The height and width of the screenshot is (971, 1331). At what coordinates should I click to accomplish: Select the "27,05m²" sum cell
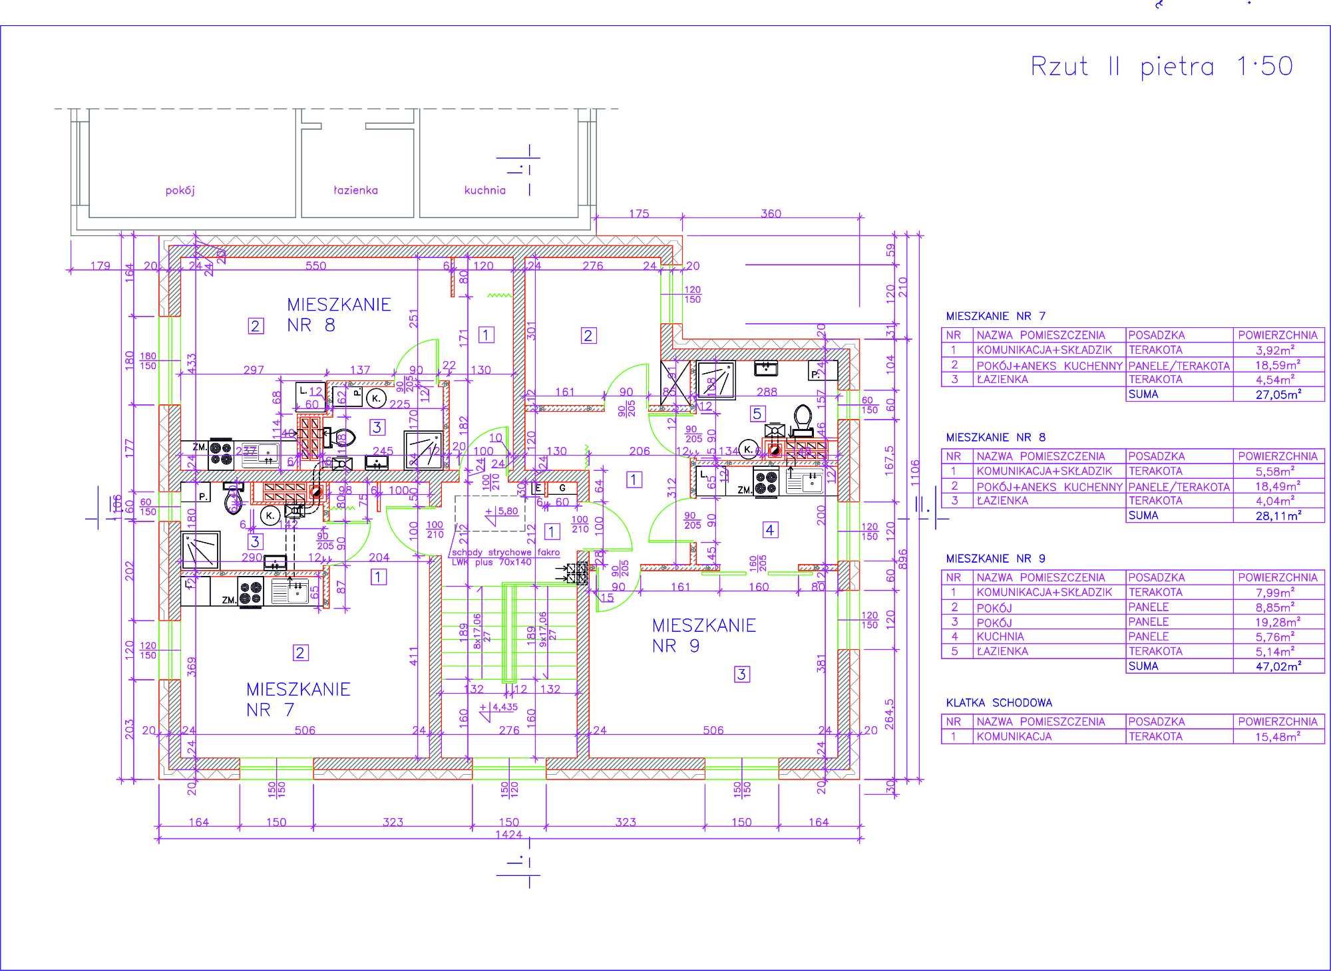pos(1278,394)
